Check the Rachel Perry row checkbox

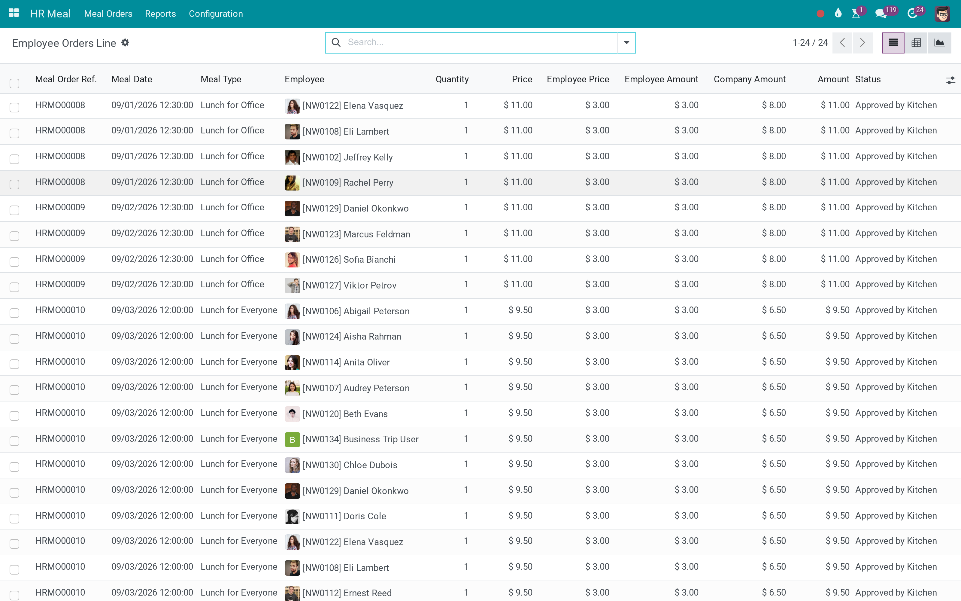[x=14, y=185]
